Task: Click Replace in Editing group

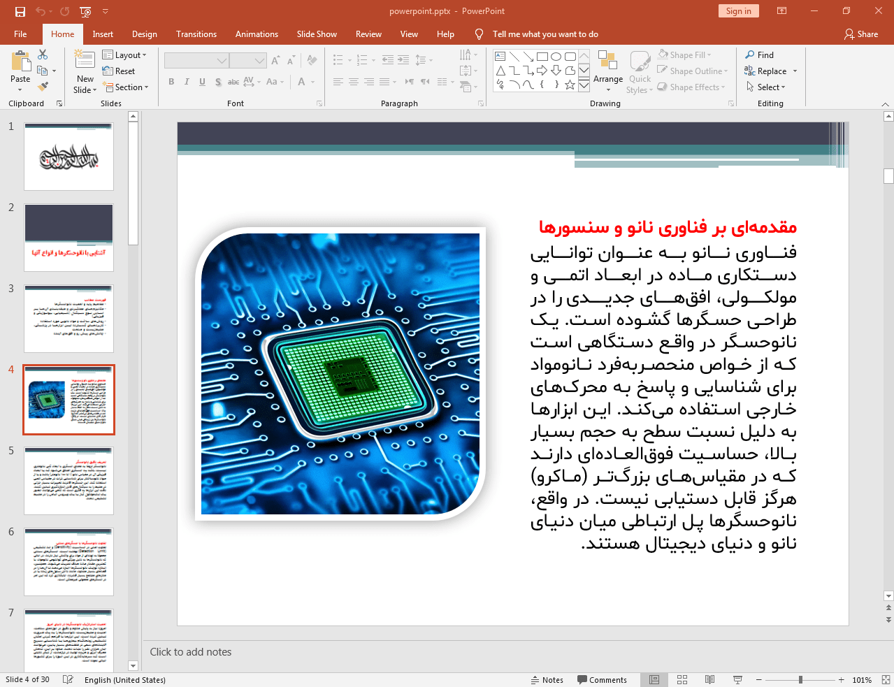Action: click(770, 71)
